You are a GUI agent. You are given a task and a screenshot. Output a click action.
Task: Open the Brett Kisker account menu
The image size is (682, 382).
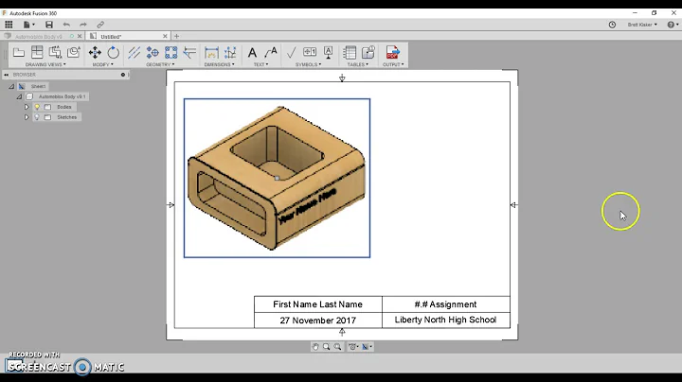[x=642, y=25]
